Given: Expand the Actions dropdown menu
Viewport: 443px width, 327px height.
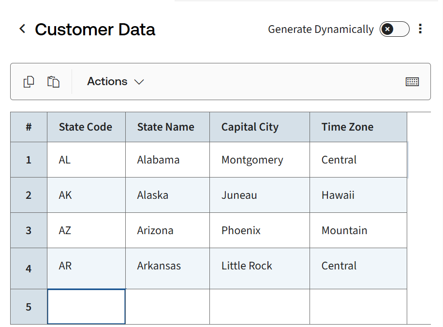Looking at the screenshot, I should point(116,82).
